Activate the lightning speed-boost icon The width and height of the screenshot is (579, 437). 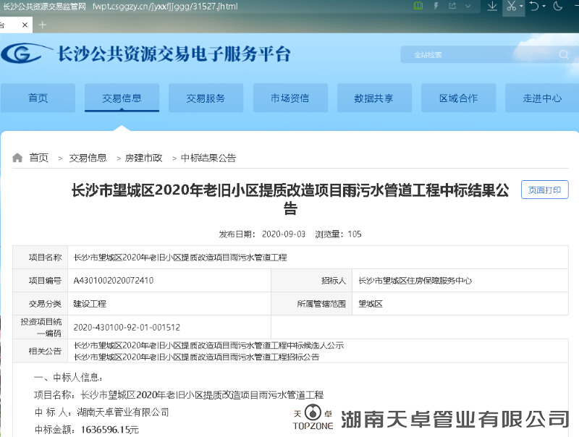[x=436, y=7]
